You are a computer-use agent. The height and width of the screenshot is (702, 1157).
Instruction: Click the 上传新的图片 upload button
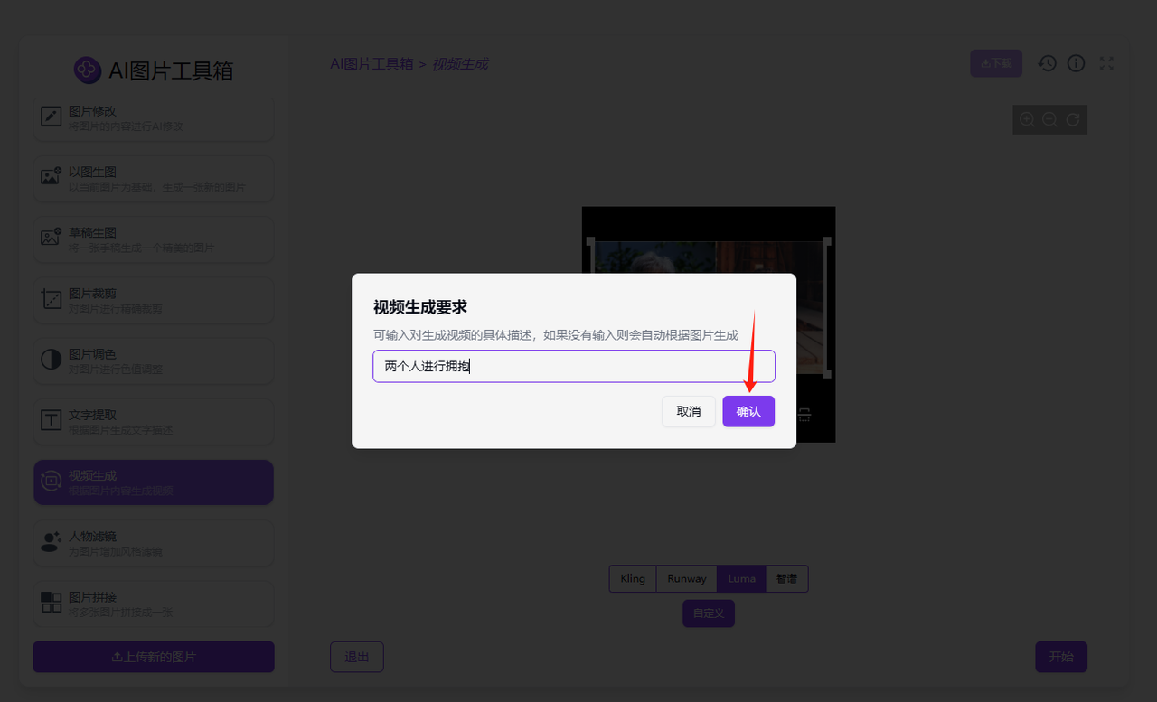click(154, 657)
